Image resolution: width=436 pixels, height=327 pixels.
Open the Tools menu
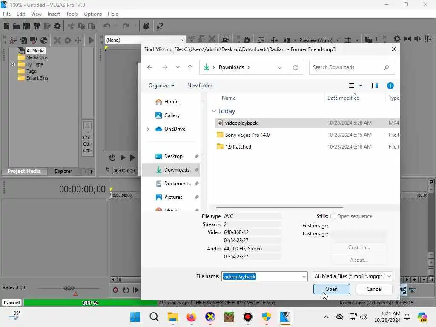(x=72, y=14)
